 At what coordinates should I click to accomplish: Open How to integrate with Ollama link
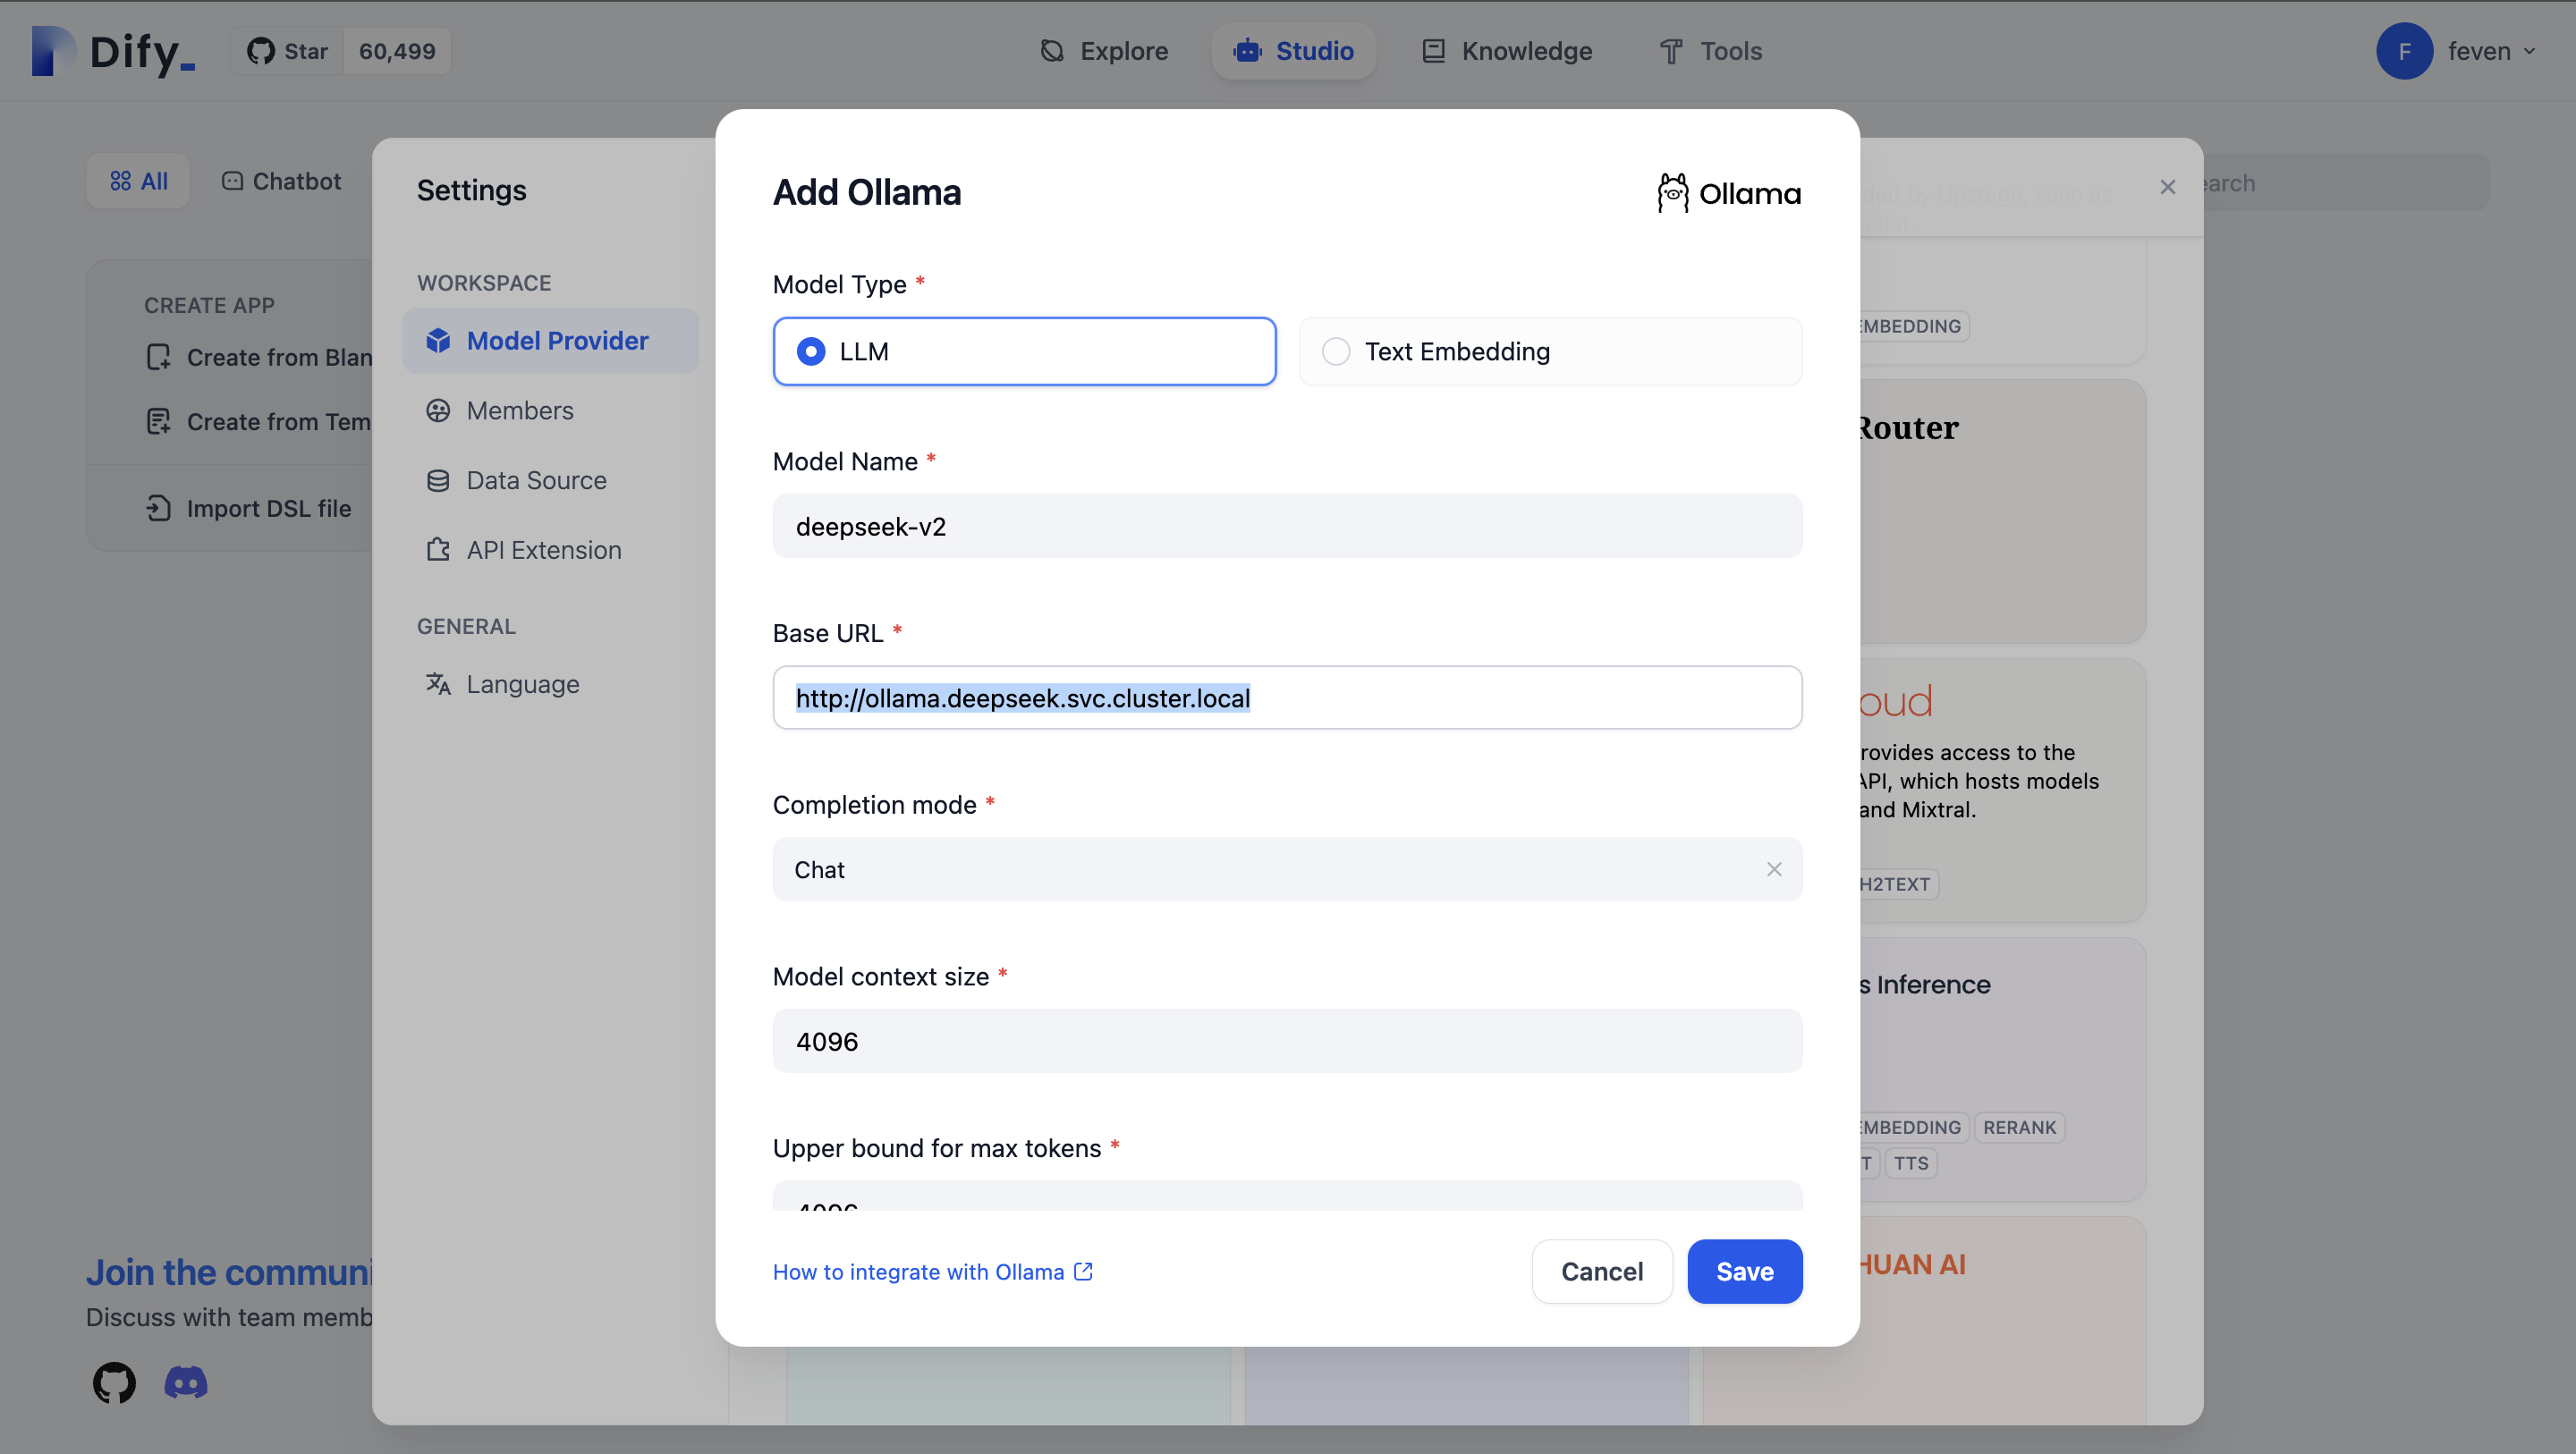pyautogui.click(x=932, y=1271)
